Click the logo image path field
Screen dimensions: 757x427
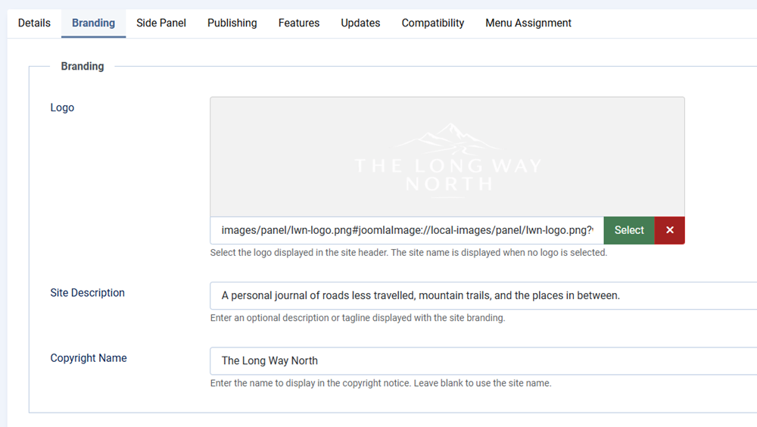pyautogui.click(x=407, y=230)
